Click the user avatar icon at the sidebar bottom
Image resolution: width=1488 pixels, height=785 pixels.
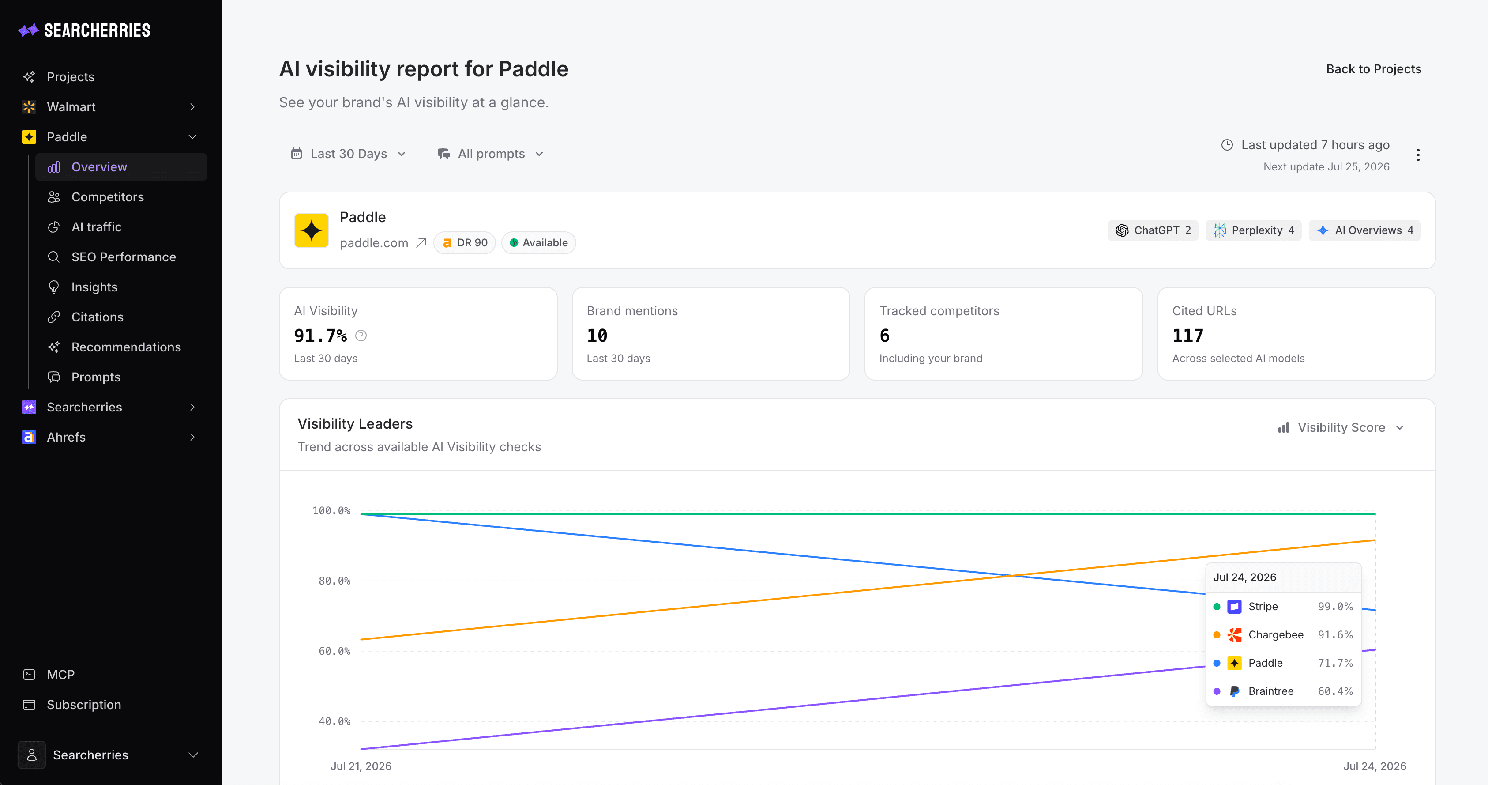pos(32,755)
